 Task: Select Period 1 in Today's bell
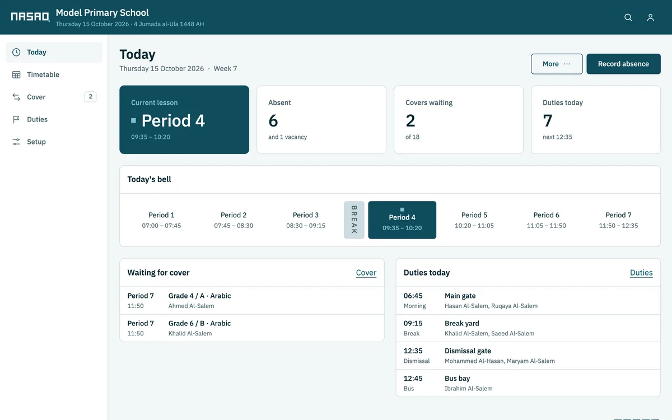click(161, 220)
